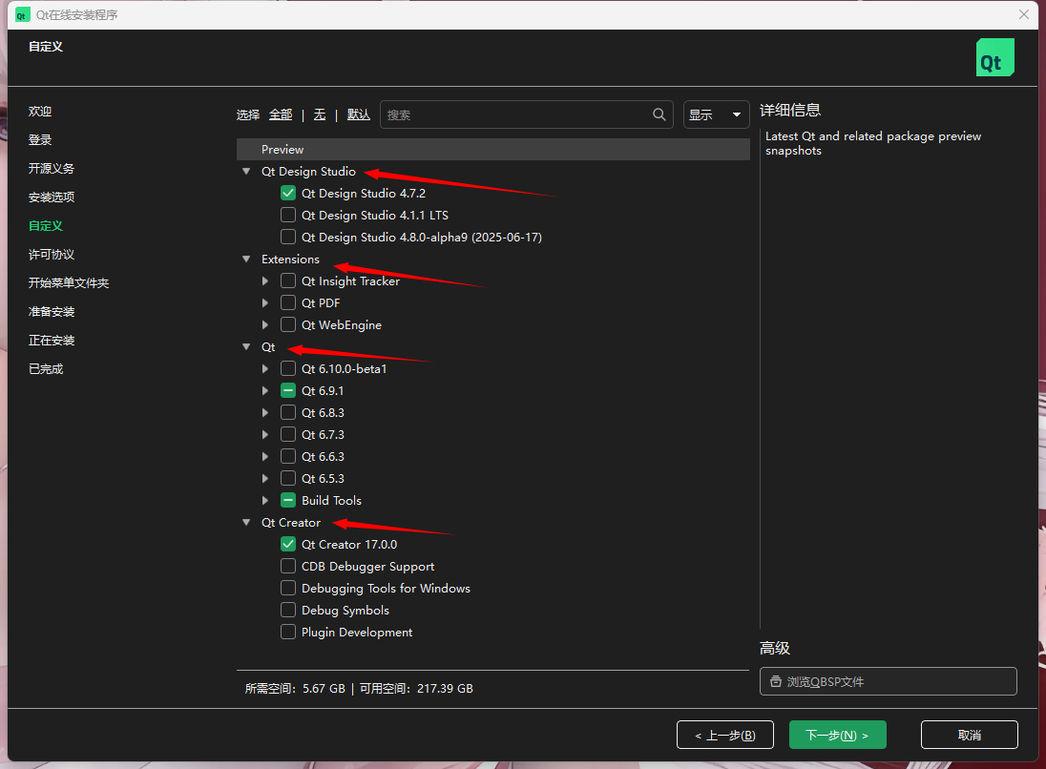Open the 准备安装 step
The height and width of the screenshot is (769, 1046).
pyautogui.click(x=52, y=312)
